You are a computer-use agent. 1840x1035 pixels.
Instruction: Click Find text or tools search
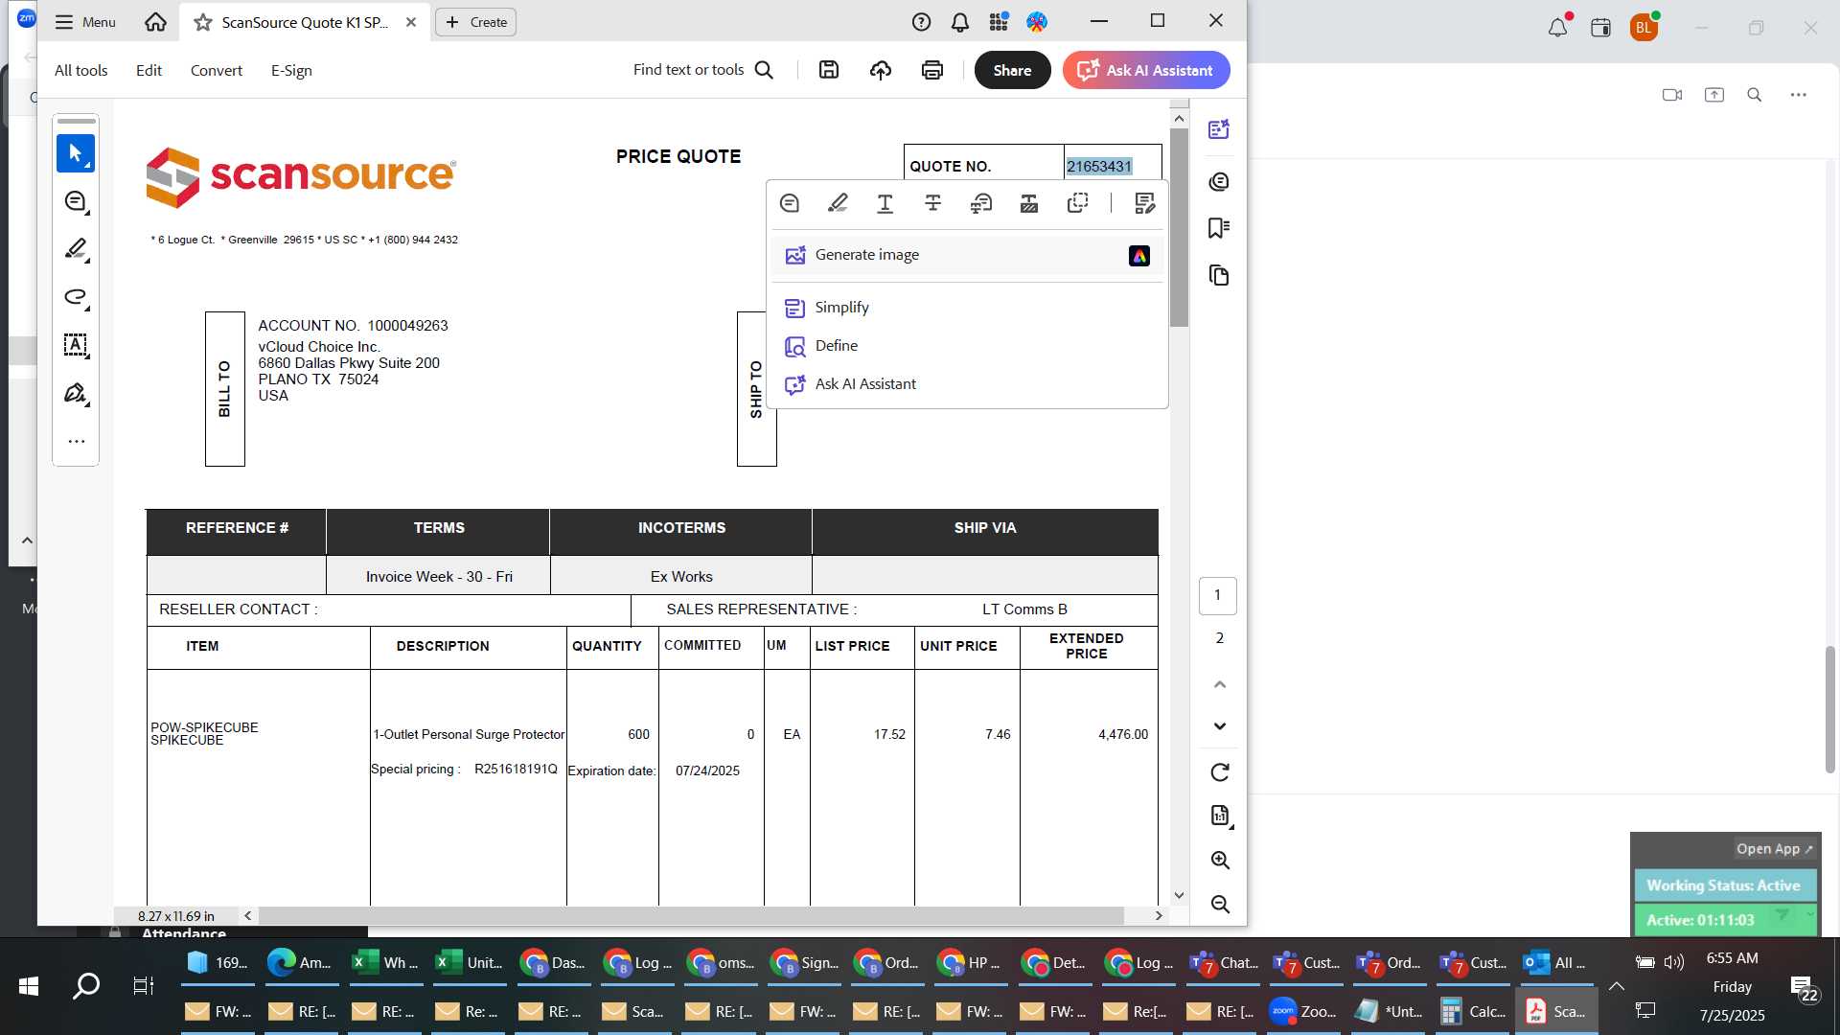pos(702,70)
